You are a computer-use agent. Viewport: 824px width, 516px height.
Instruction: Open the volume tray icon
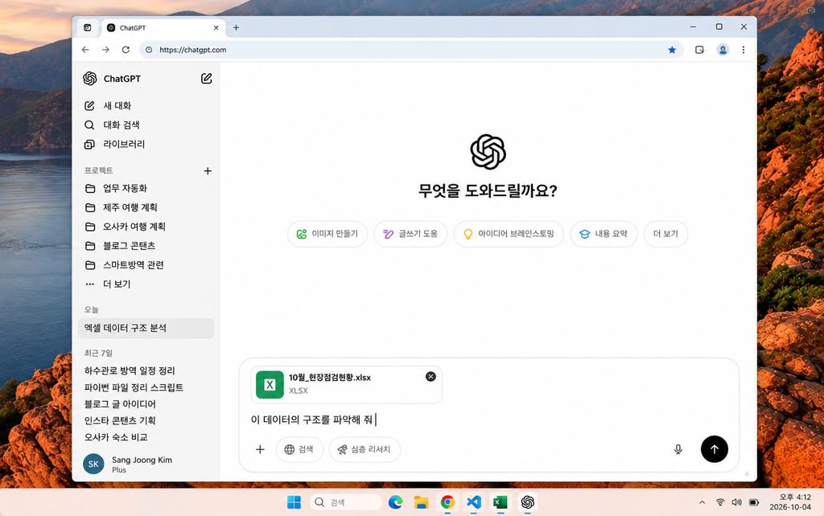[x=737, y=502]
